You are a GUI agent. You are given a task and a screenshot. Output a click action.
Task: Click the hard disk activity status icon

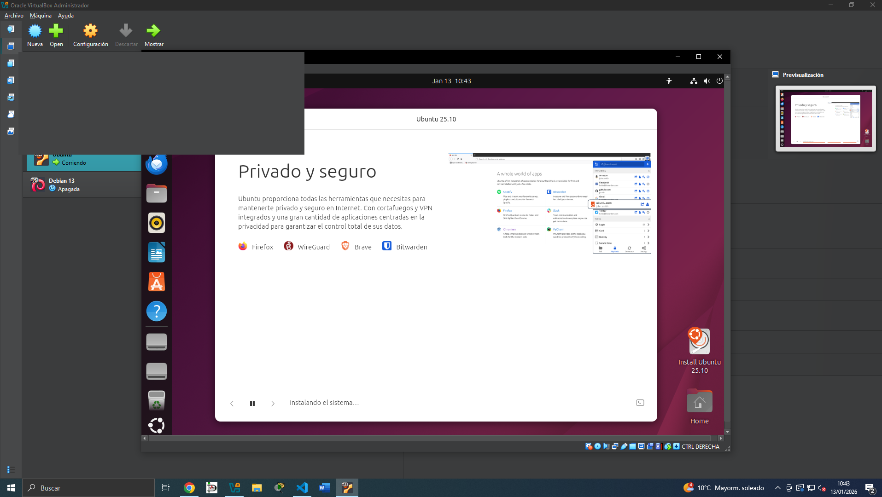(x=589, y=446)
